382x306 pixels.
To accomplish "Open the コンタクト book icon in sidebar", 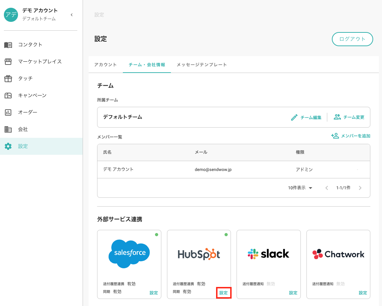I will point(8,45).
